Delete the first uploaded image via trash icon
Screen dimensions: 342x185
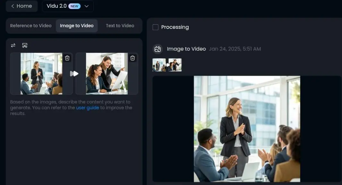tap(67, 58)
